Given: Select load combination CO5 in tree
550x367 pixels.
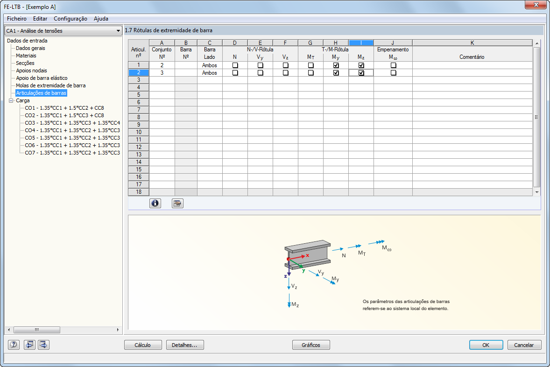Looking at the screenshot, I should (72, 138).
